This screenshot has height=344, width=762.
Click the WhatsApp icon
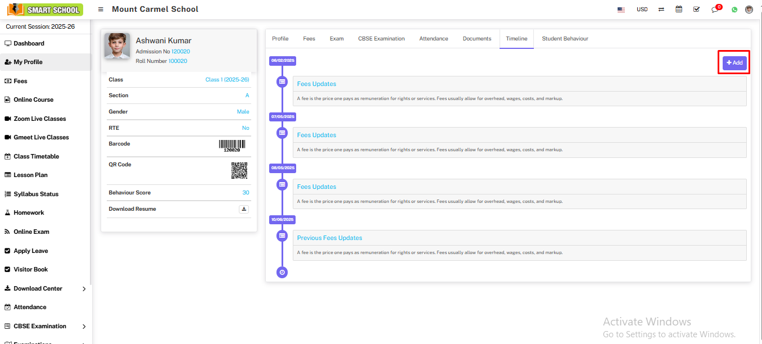734,10
